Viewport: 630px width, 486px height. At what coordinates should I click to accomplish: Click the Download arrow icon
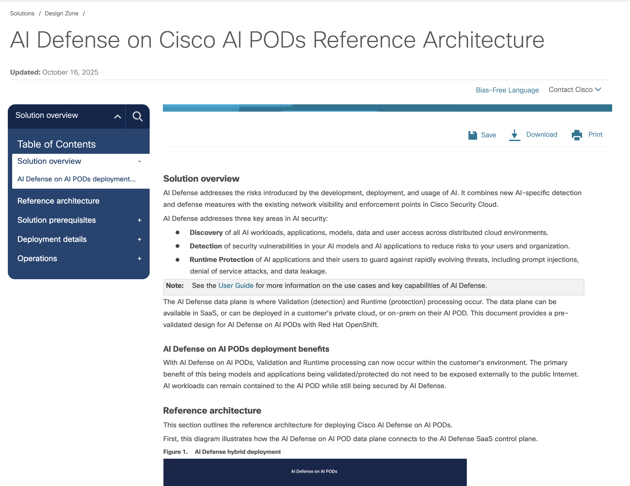pyautogui.click(x=514, y=135)
